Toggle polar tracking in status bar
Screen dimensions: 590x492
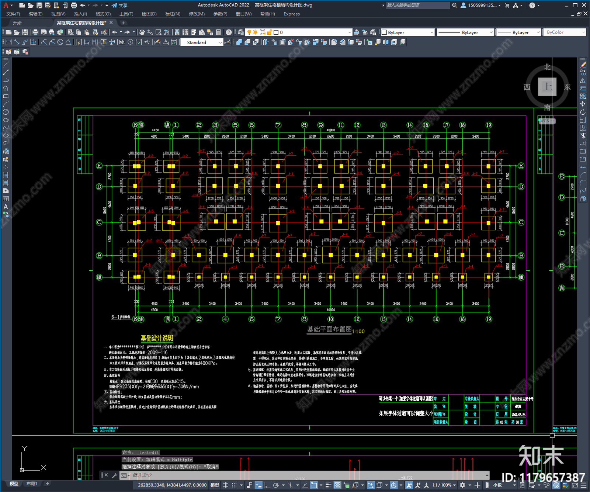[x=276, y=485]
